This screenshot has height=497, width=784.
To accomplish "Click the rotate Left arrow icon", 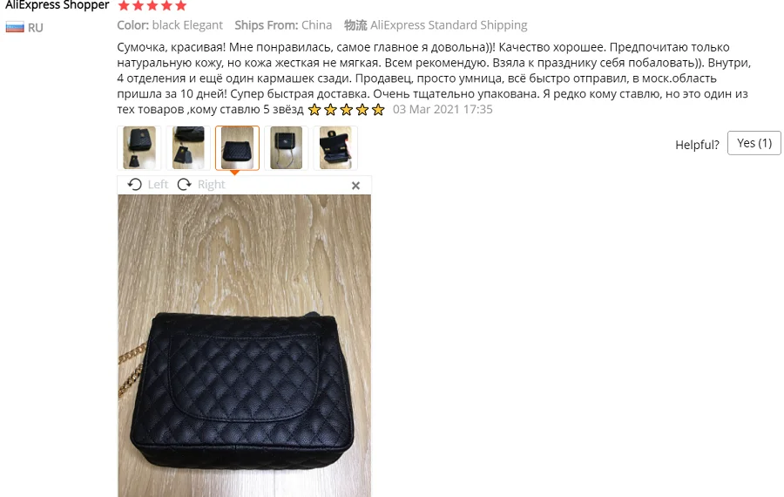I will click(x=134, y=185).
